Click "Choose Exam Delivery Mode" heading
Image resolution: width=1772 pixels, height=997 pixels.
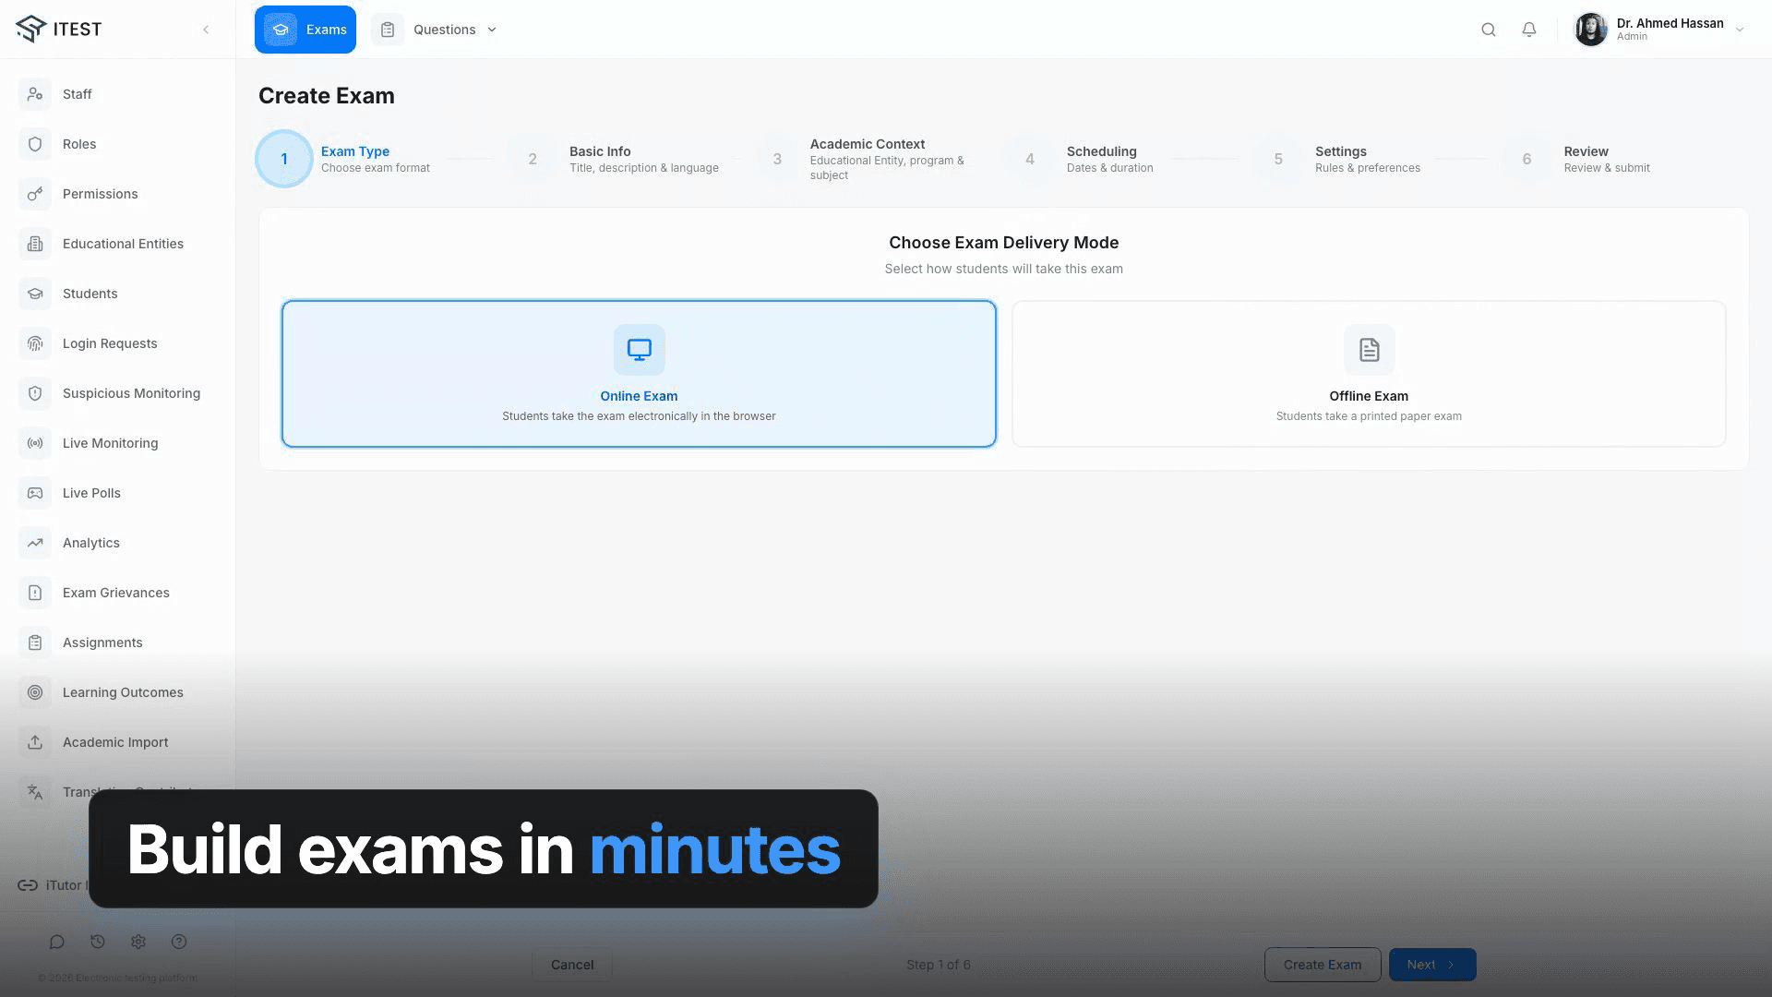point(1003,243)
